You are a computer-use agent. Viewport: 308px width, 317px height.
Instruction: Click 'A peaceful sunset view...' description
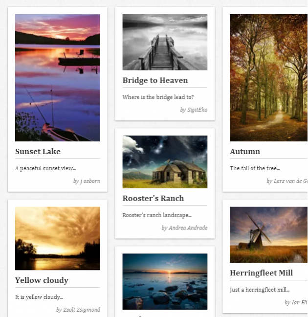(45, 168)
